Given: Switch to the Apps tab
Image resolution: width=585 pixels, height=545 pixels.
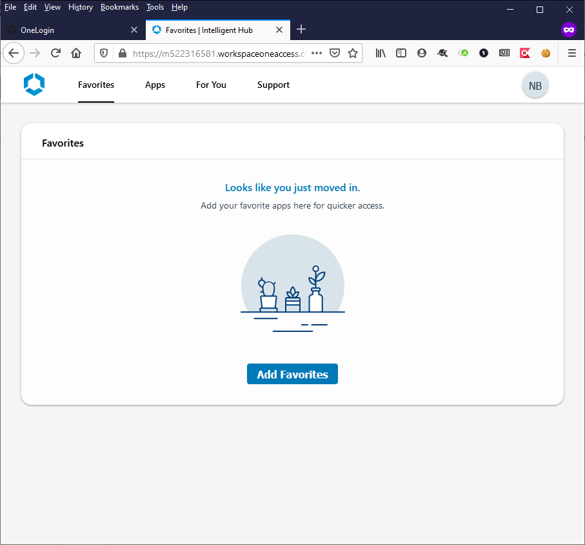Looking at the screenshot, I should tap(155, 85).
